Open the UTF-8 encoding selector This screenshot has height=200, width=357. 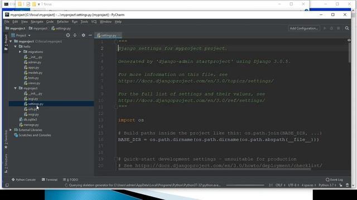[x=293, y=185]
